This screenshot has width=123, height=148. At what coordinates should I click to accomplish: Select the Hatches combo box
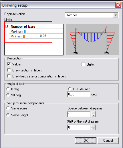click(x=92, y=15)
